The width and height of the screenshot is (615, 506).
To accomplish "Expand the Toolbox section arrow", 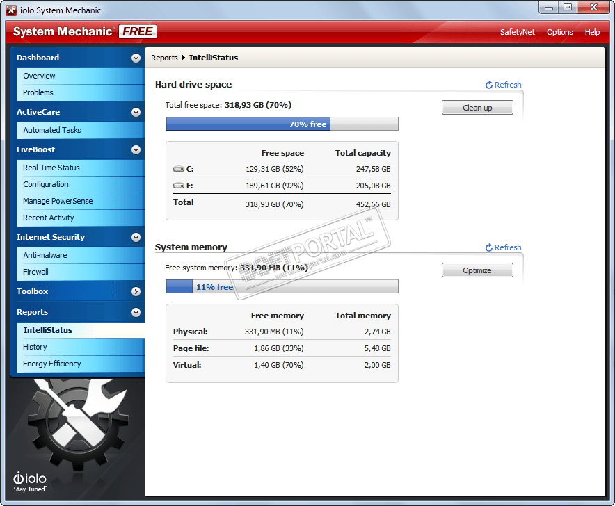I will 136,292.
